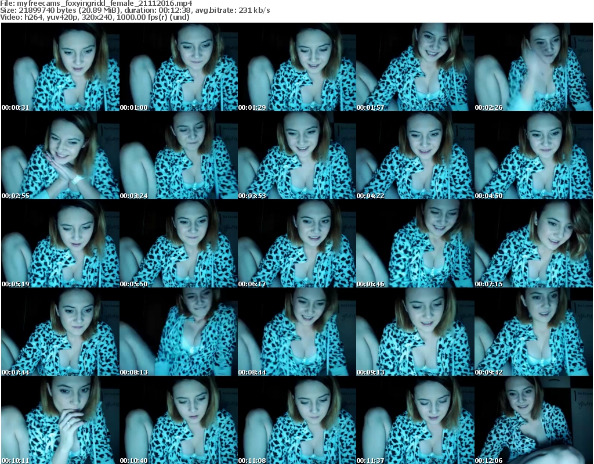The height and width of the screenshot is (464, 594).
Task: Select the frame thumbnail stamped 00:05:19
Action: 60,243
